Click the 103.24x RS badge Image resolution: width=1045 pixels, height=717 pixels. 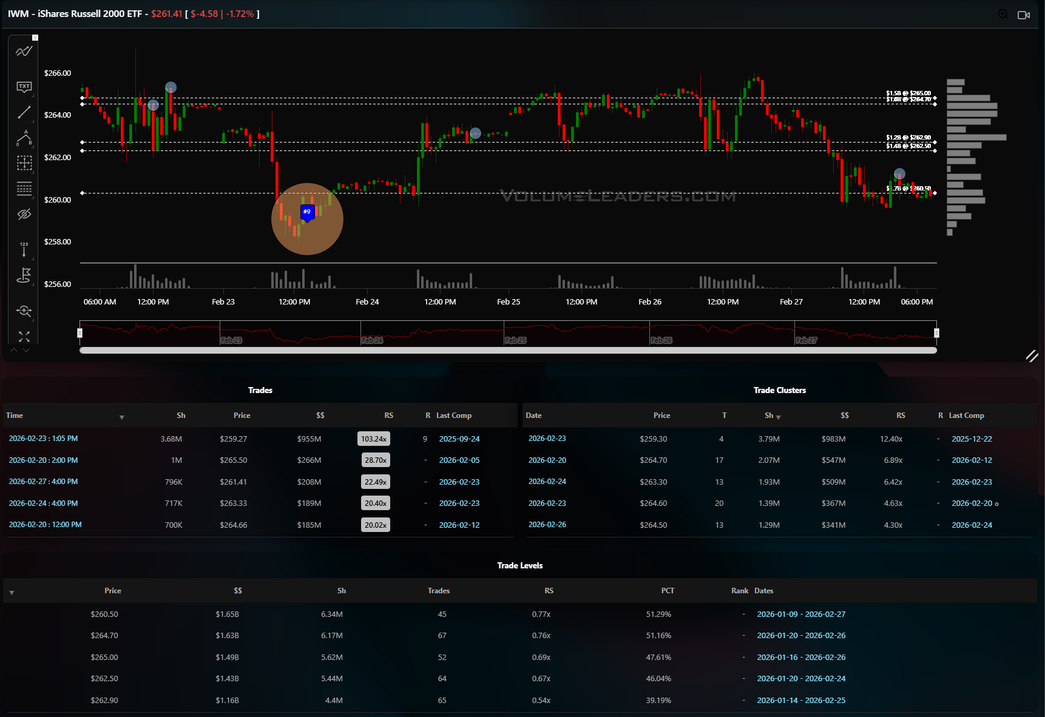[374, 439]
